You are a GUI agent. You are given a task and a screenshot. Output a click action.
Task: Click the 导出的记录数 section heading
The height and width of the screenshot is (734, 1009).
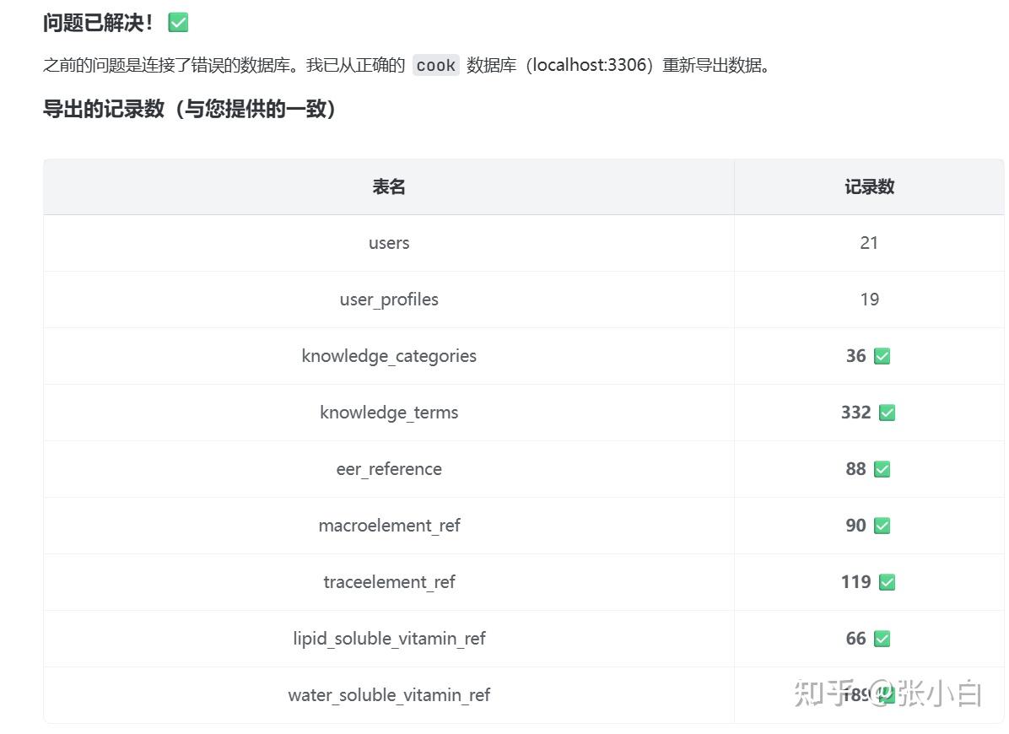pos(190,109)
